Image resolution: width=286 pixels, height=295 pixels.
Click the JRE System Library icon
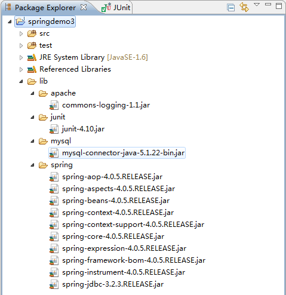point(32,57)
